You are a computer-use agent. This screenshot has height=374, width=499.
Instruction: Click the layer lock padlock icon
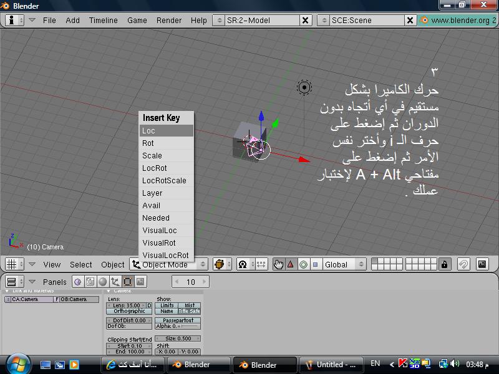click(445, 264)
